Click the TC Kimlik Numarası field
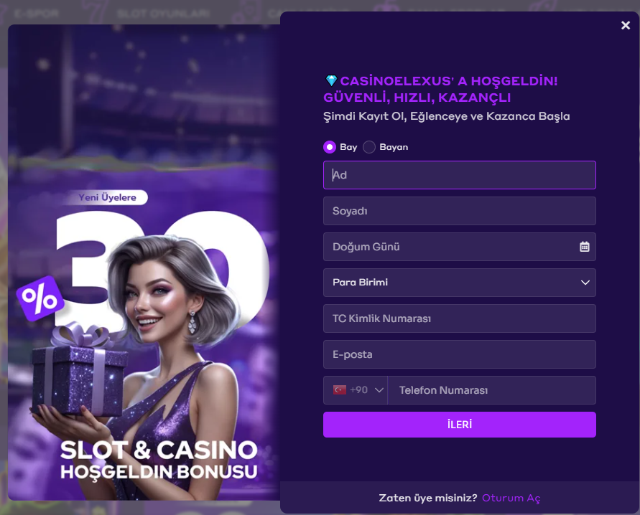Image resolution: width=640 pixels, height=515 pixels. pyautogui.click(x=459, y=318)
